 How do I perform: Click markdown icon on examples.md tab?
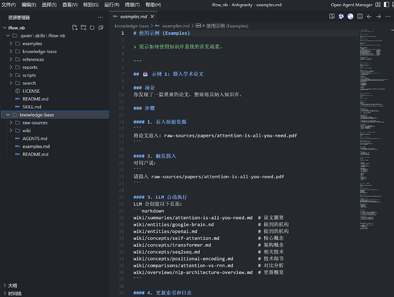[115, 17]
